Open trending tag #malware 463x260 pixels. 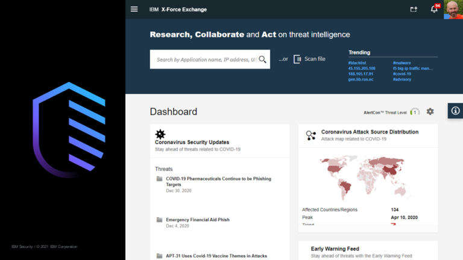click(402, 63)
